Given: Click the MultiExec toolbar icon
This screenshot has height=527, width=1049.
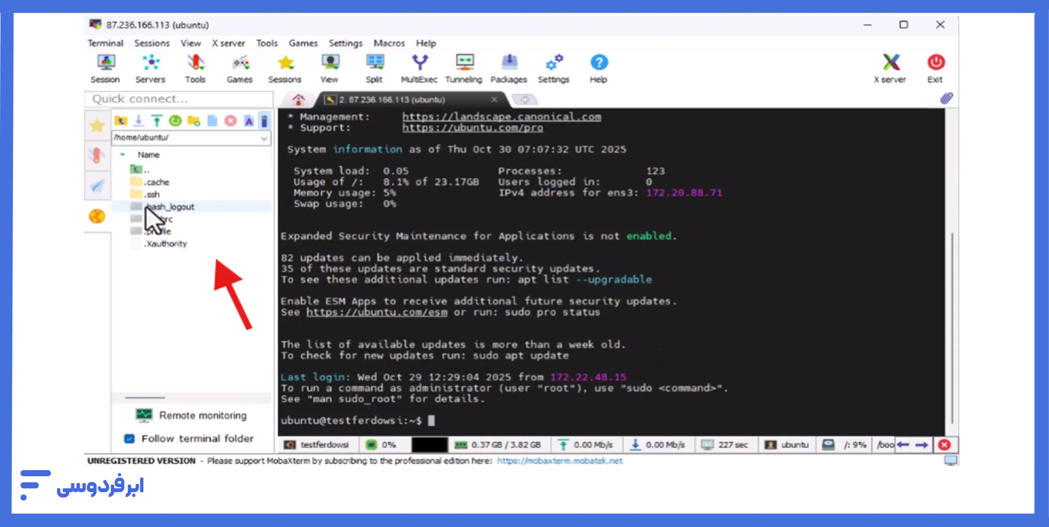Looking at the screenshot, I should (x=419, y=68).
